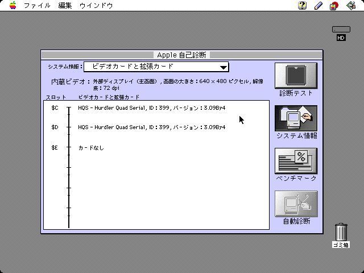This screenshot has width=364, height=273.
Task: Click slot label $C
Action: (55, 108)
